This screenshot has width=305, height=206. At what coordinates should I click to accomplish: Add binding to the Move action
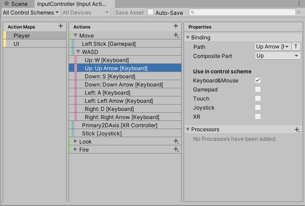click(x=176, y=35)
